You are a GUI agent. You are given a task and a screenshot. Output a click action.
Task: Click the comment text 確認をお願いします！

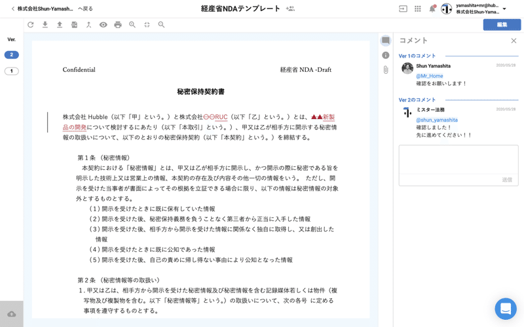coord(441,84)
